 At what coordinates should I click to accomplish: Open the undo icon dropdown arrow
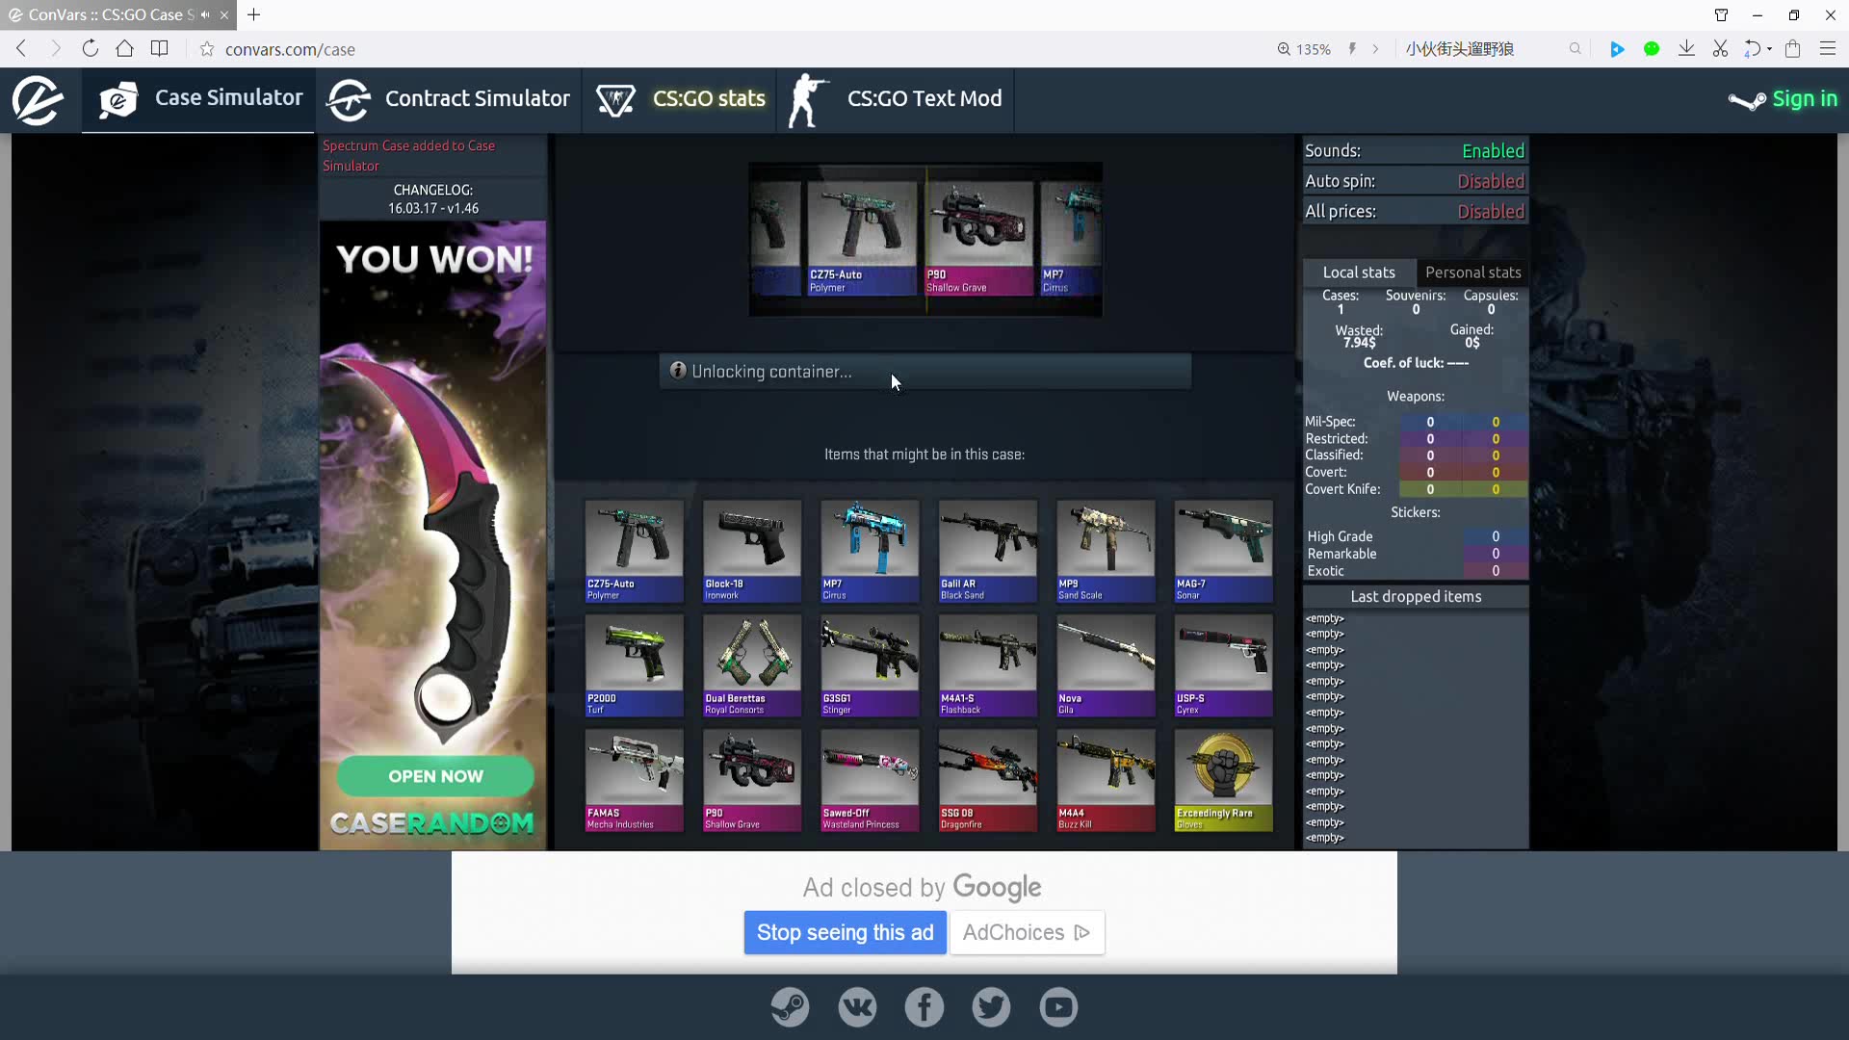coord(1770,49)
